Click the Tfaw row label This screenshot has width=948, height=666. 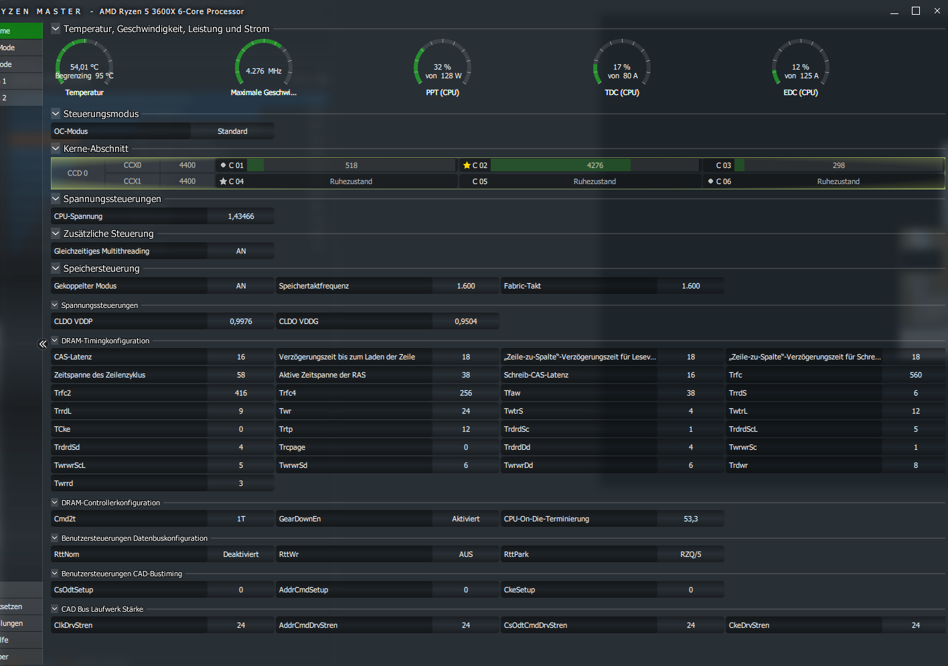pyautogui.click(x=512, y=393)
